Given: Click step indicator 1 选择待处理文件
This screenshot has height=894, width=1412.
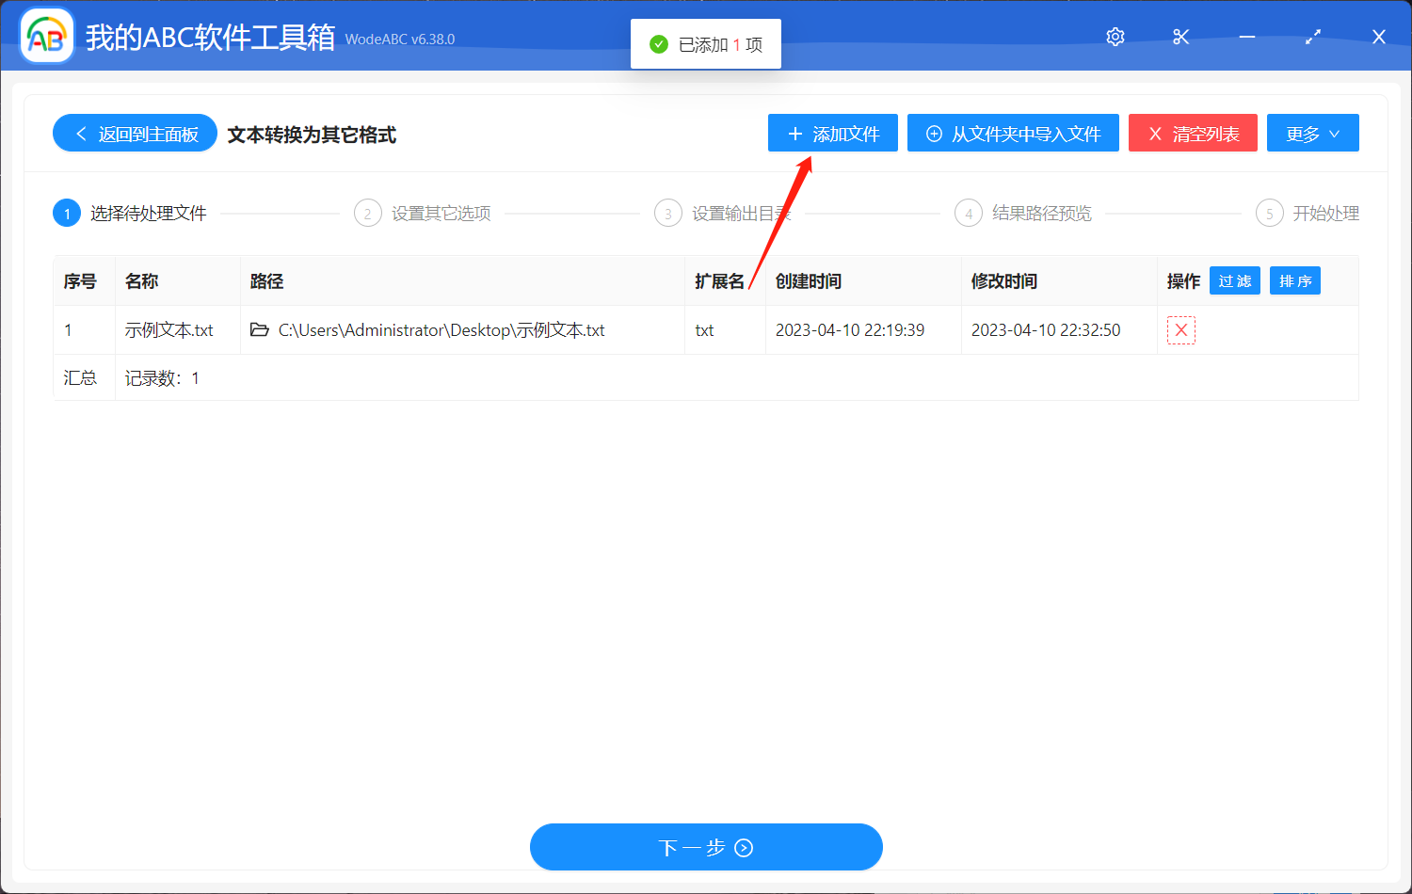Looking at the screenshot, I should (x=66, y=213).
